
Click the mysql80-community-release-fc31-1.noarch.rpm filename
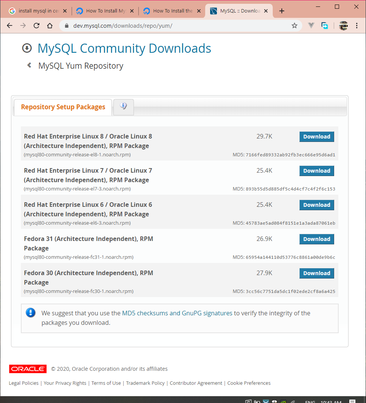point(79,257)
